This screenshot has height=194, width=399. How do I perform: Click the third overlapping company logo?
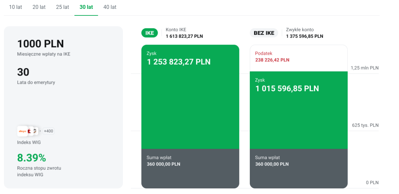pyautogui.click(x=35, y=131)
